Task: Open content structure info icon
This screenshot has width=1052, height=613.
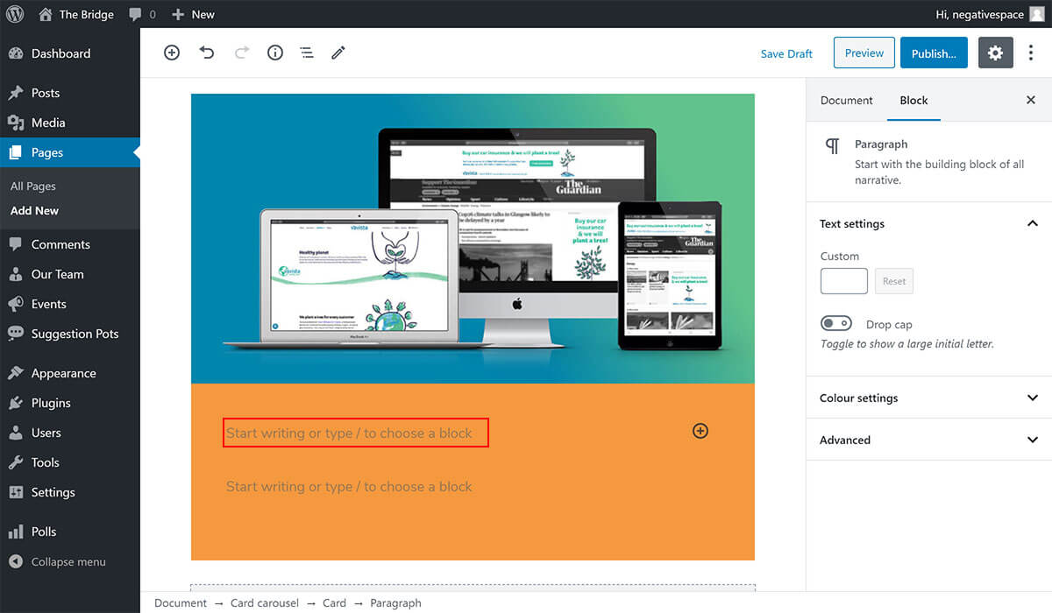Action: [275, 53]
